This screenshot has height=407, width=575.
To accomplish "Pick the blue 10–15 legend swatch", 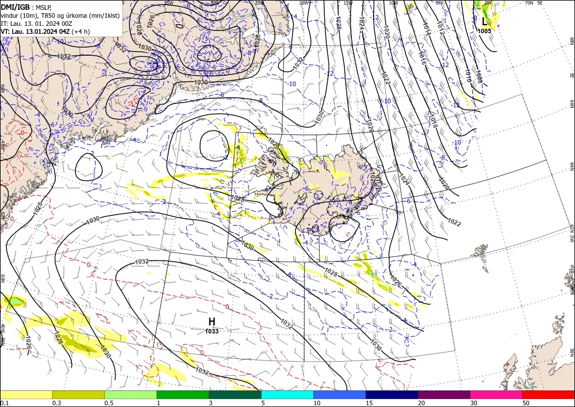I will pyautogui.click(x=340, y=394).
